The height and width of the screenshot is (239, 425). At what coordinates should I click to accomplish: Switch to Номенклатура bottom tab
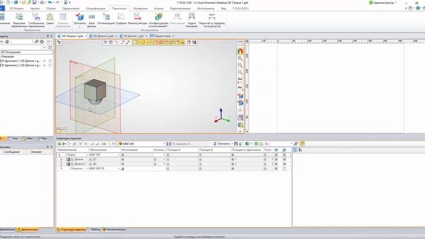pos(114,230)
